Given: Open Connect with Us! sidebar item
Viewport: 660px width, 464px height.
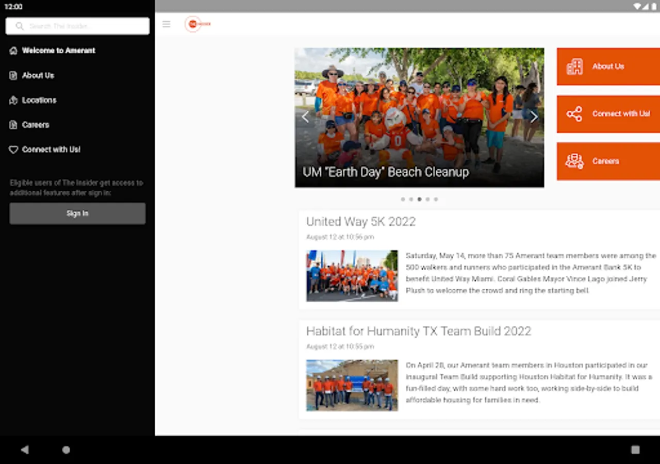Looking at the screenshot, I should pos(77,150).
